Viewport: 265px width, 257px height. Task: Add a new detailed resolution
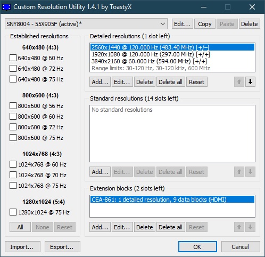point(100,82)
